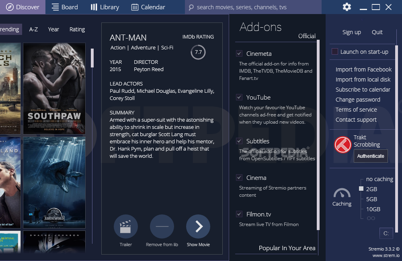The height and width of the screenshot is (261, 402).
Task: Click the compass icon next to Discover
Action: click(x=10, y=7)
